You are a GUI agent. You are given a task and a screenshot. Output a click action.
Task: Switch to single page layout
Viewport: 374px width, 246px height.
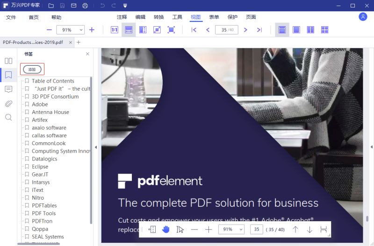pyautogui.click(x=296, y=30)
